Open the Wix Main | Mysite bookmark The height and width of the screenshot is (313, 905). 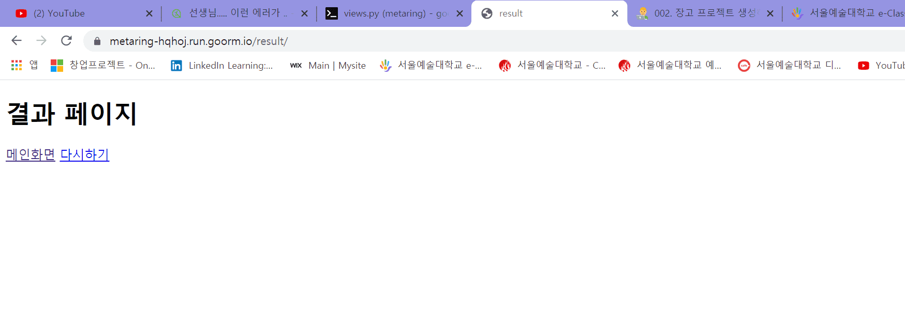click(x=328, y=65)
